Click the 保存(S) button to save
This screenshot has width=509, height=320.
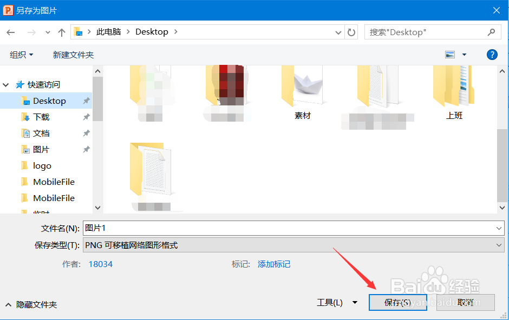coord(397,302)
